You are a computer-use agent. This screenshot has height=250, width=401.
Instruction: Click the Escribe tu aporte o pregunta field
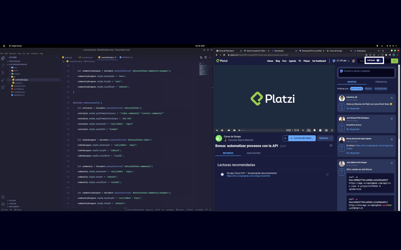pos(366,72)
